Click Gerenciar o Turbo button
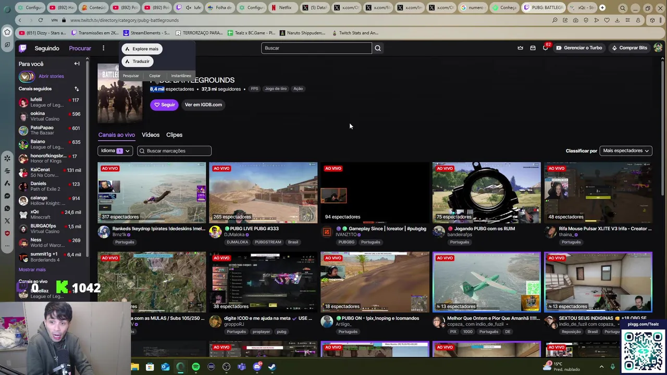The width and height of the screenshot is (667, 375). [x=579, y=48]
